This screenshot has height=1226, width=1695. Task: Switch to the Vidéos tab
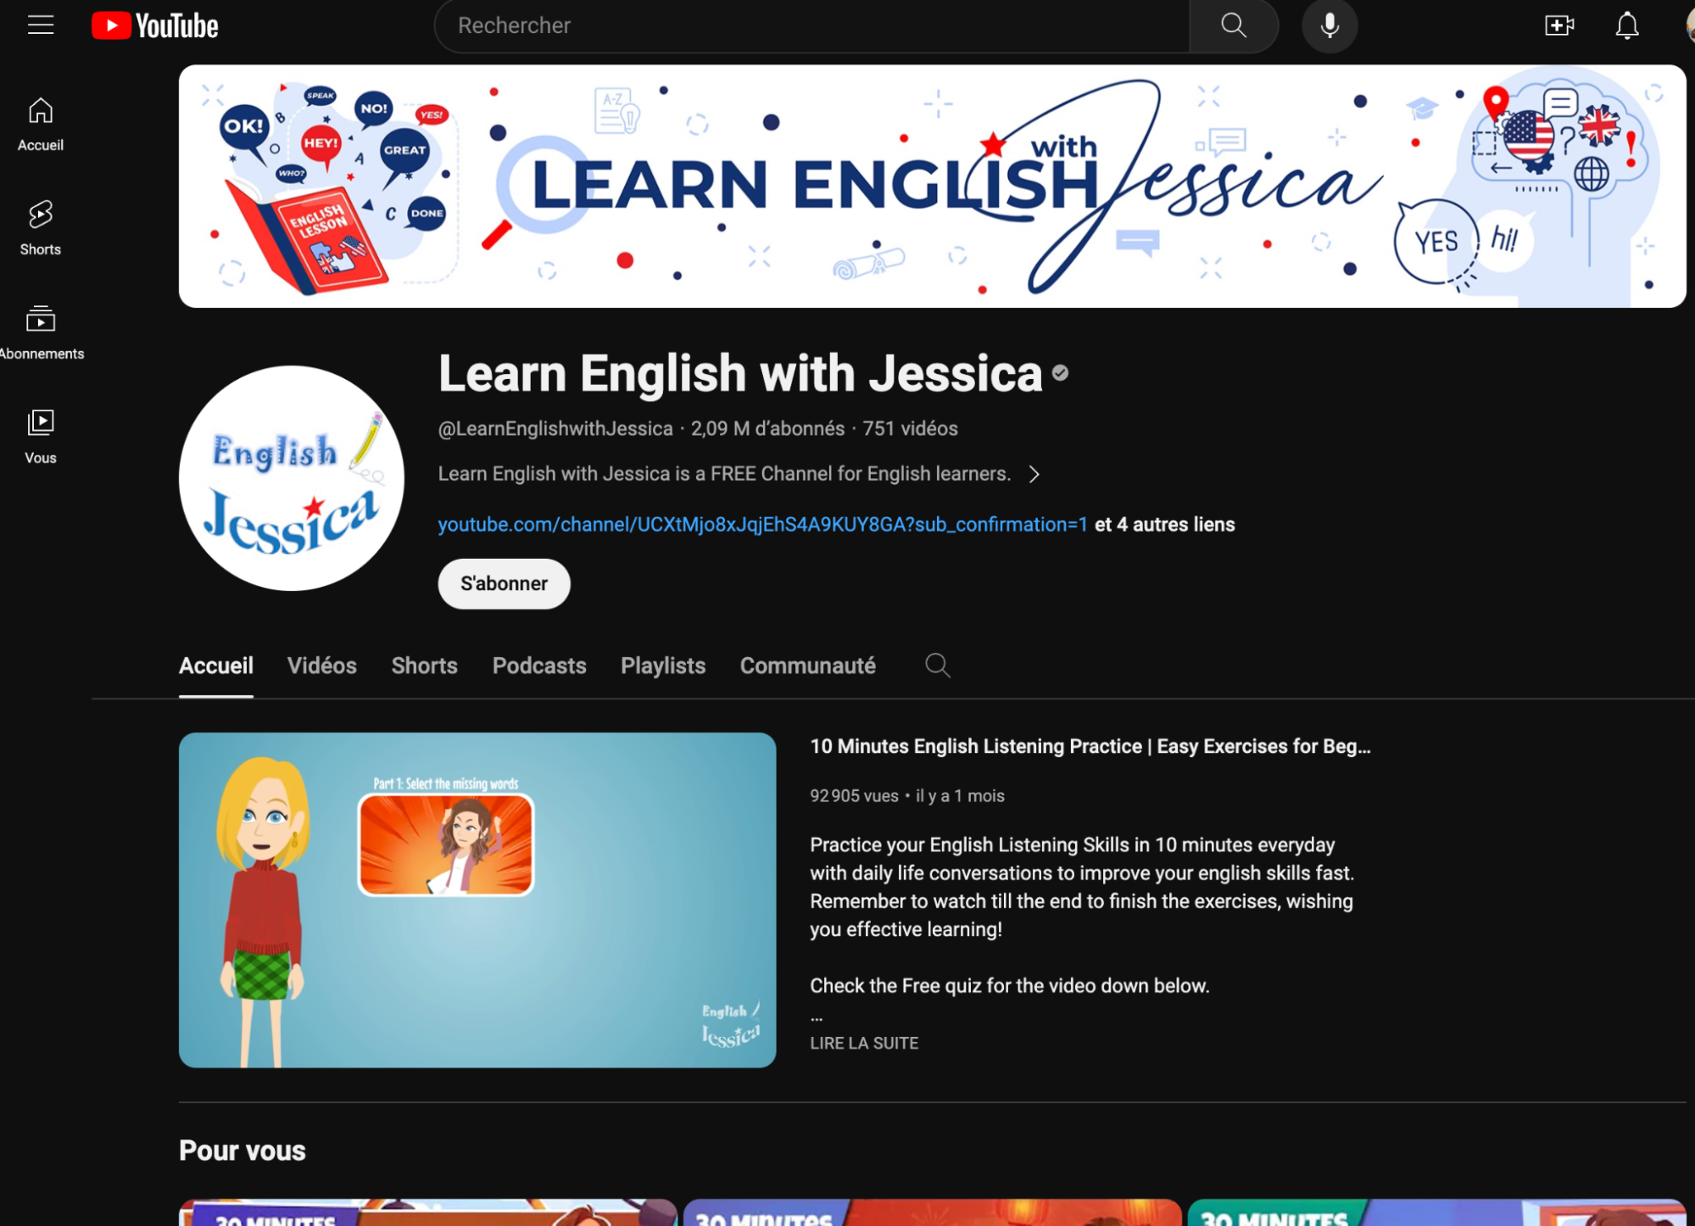pos(321,666)
